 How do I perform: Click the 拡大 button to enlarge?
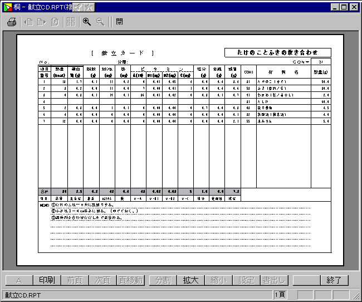point(190,280)
